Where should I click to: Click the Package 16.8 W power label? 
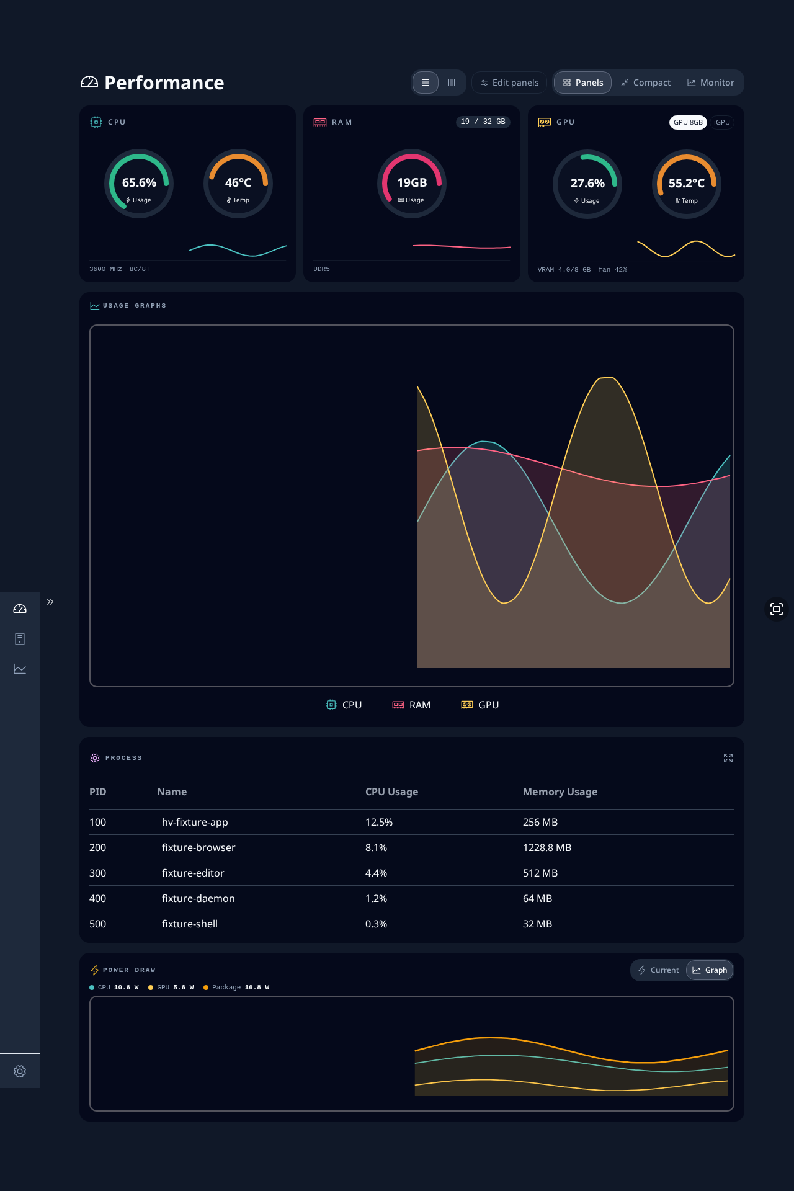click(236, 988)
